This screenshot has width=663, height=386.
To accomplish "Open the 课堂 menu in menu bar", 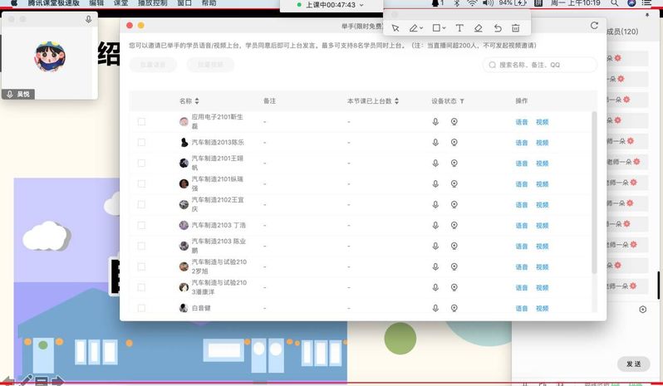I will tap(121, 3).
